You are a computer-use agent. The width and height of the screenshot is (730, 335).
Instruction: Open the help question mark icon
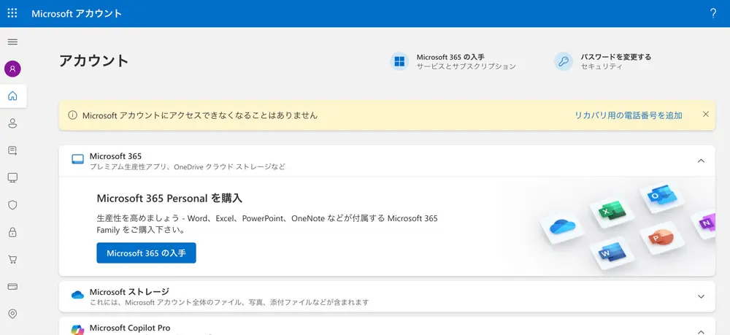click(712, 13)
